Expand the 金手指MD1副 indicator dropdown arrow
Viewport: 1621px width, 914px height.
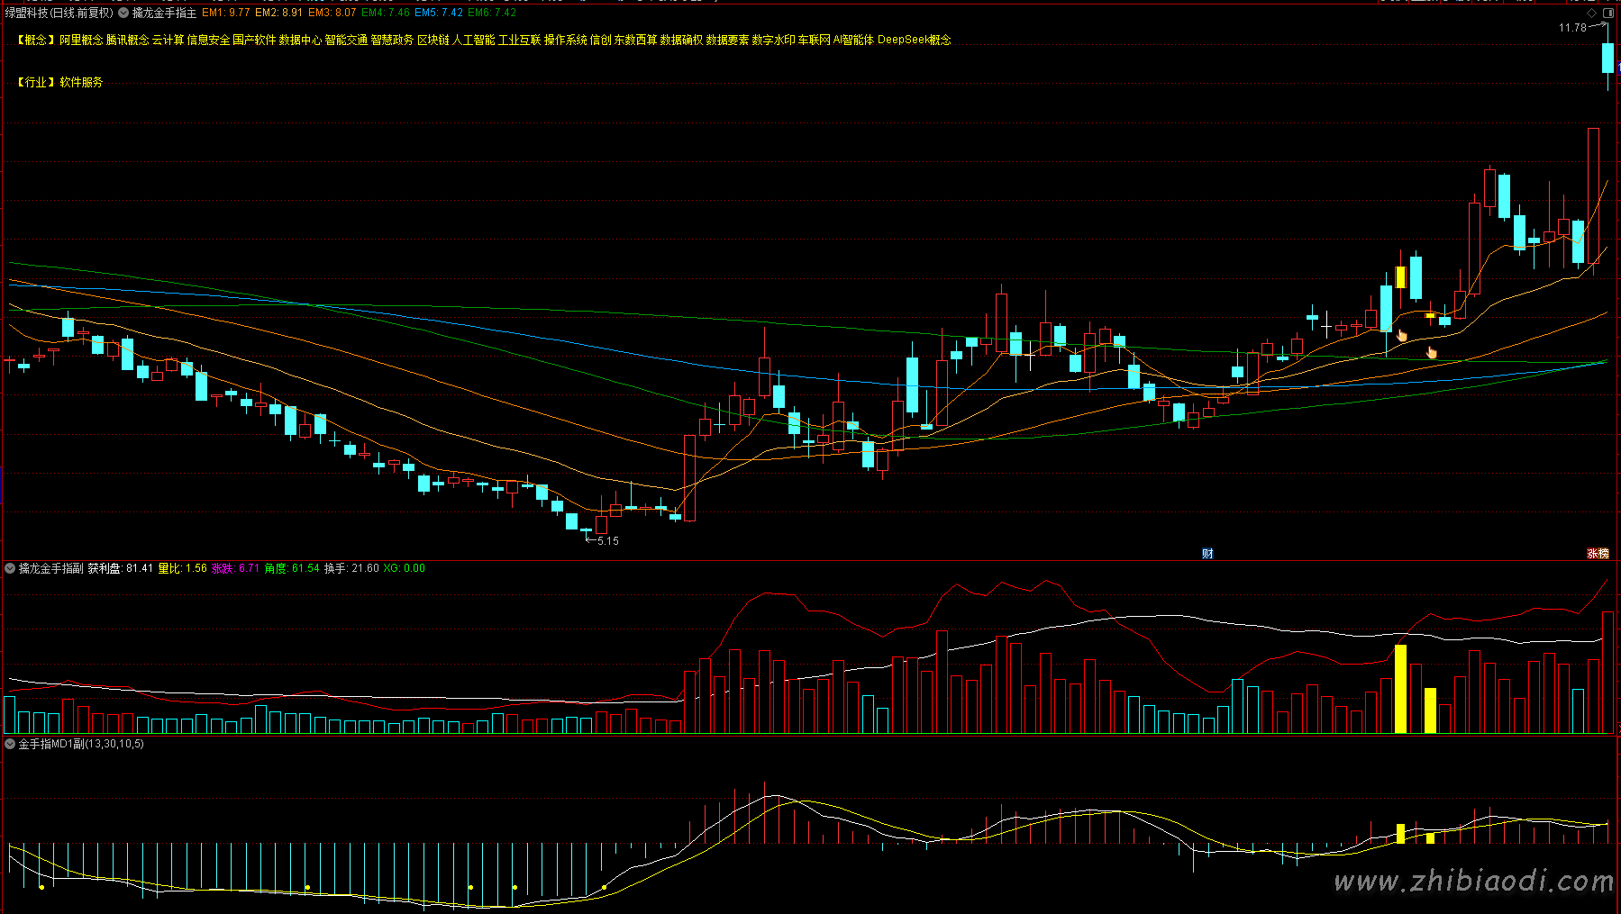pyautogui.click(x=10, y=744)
